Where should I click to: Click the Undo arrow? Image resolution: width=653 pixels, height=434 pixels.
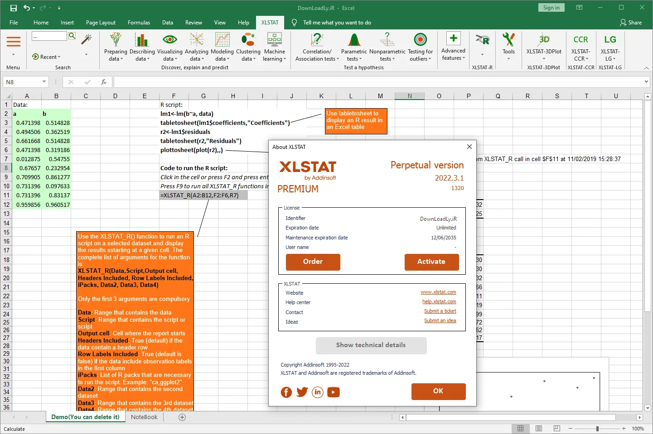coord(27,8)
